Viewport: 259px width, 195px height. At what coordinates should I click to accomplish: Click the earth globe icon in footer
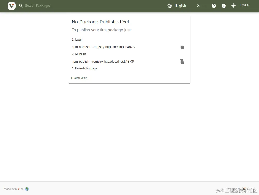pos(27,189)
